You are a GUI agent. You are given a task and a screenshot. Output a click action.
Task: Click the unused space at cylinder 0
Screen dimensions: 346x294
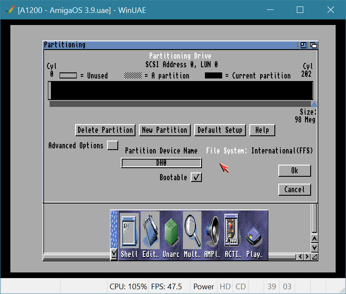click(50, 91)
